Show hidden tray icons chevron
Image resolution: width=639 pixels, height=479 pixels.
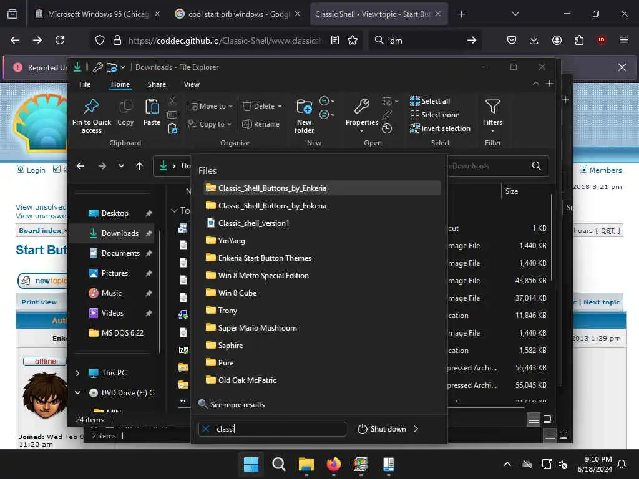point(507,464)
